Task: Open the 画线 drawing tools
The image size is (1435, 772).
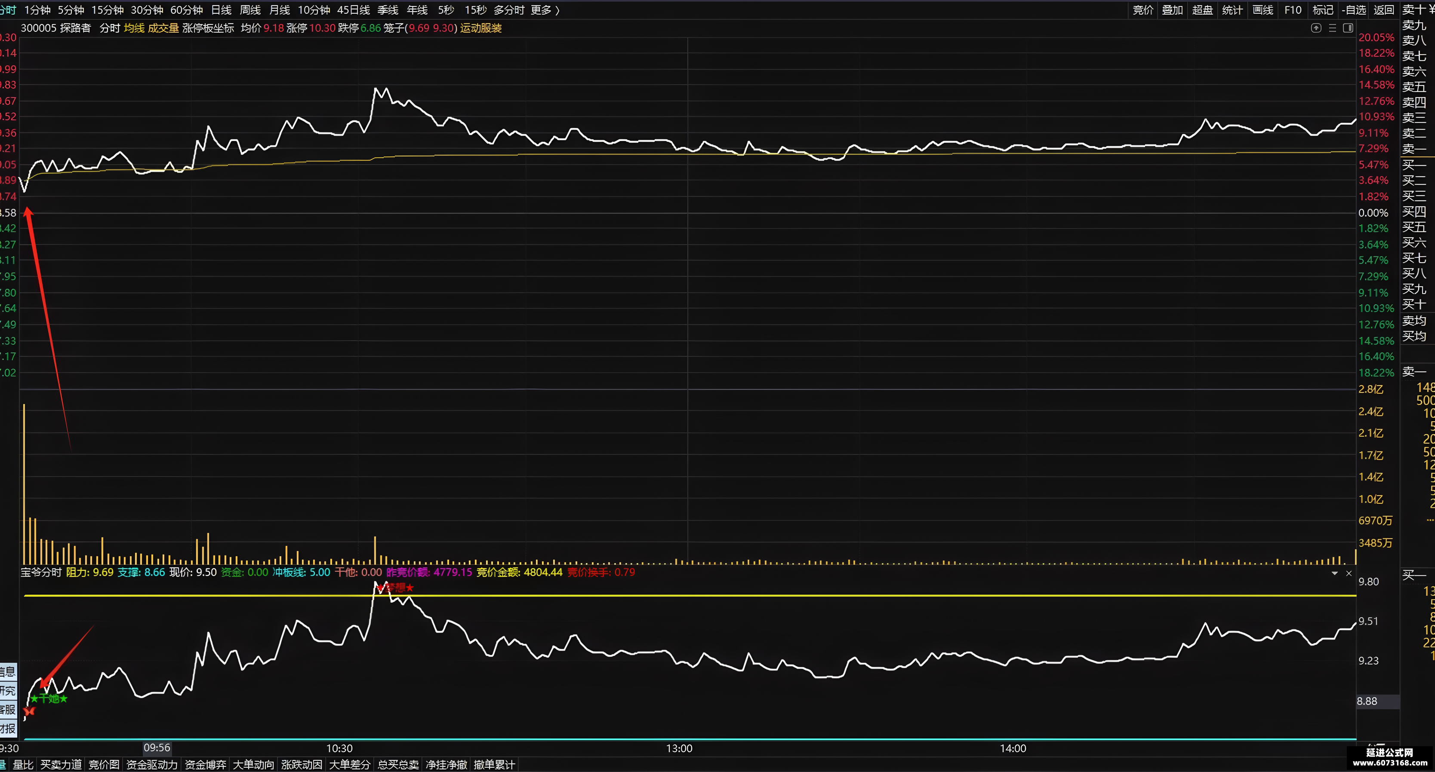Action: coord(1263,10)
